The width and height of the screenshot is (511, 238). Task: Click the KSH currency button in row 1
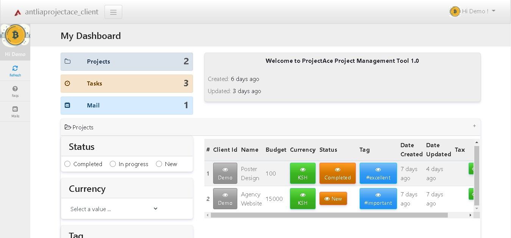(x=303, y=173)
